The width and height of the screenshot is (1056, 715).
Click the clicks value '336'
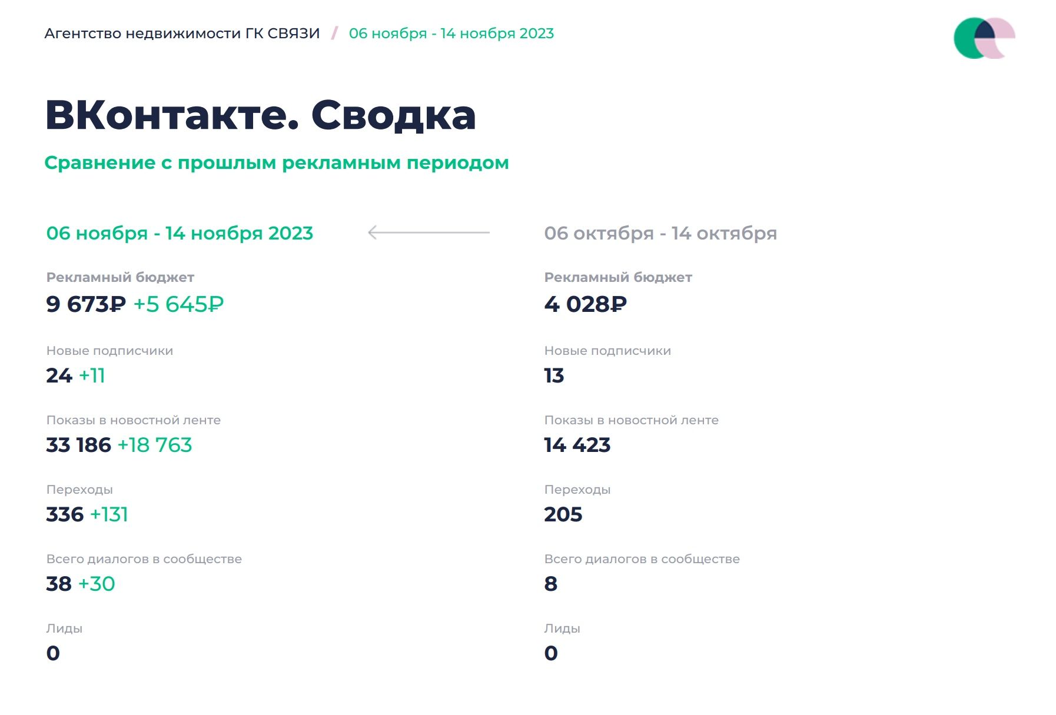[65, 514]
